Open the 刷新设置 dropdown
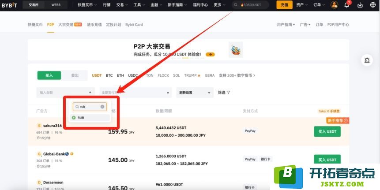 [195, 93]
